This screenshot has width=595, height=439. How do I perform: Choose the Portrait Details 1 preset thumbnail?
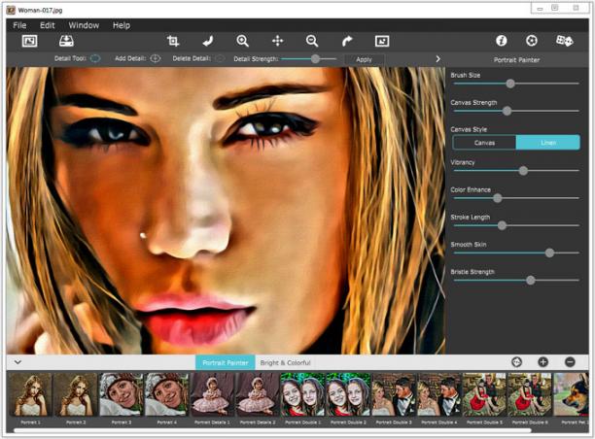click(212, 394)
